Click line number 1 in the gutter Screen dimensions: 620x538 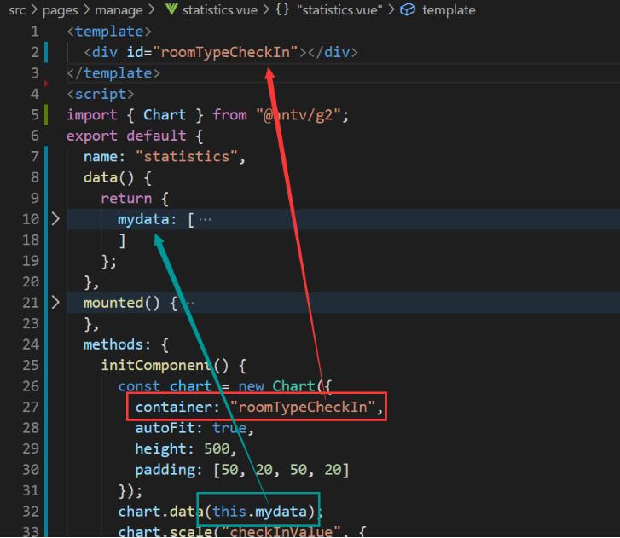(35, 32)
